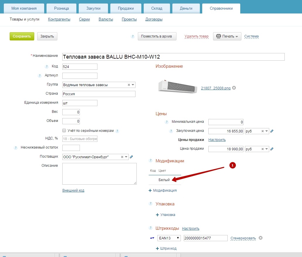Open Внешний код link
302x257 pixels.
click(x=73, y=190)
